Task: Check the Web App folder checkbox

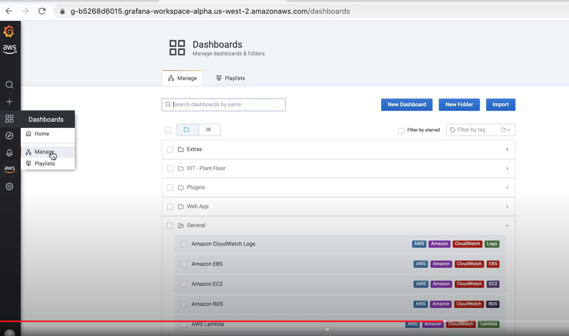Action: [170, 206]
